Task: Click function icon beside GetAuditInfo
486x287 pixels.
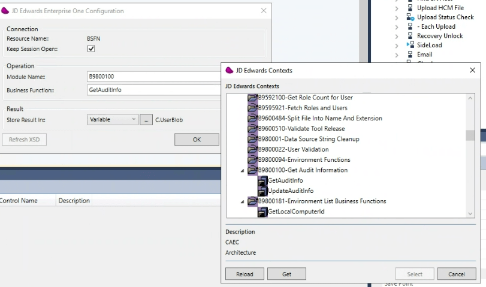Action: click(262, 181)
